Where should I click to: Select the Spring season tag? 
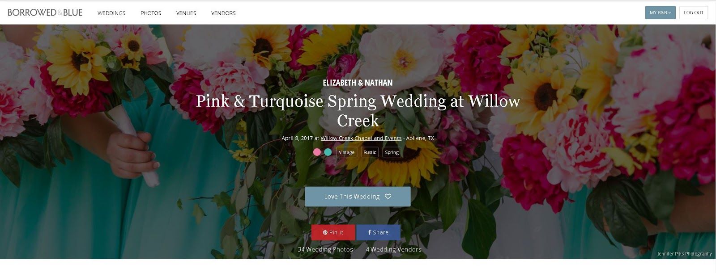pyautogui.click(x=392, y=152)
